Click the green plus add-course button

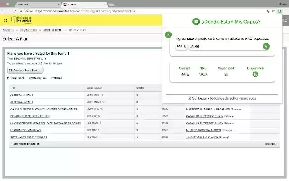pyautogui.click(x=168, y=34)
